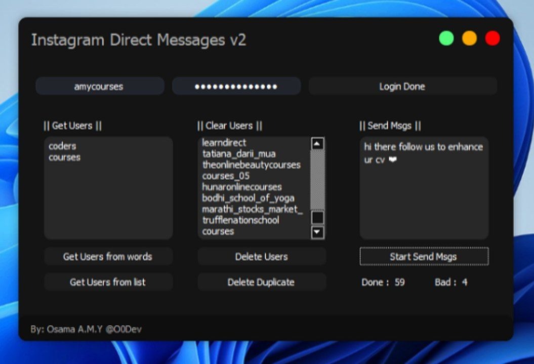
Task: Click the scroll down arrow in users list
Action: pos(317,232)
